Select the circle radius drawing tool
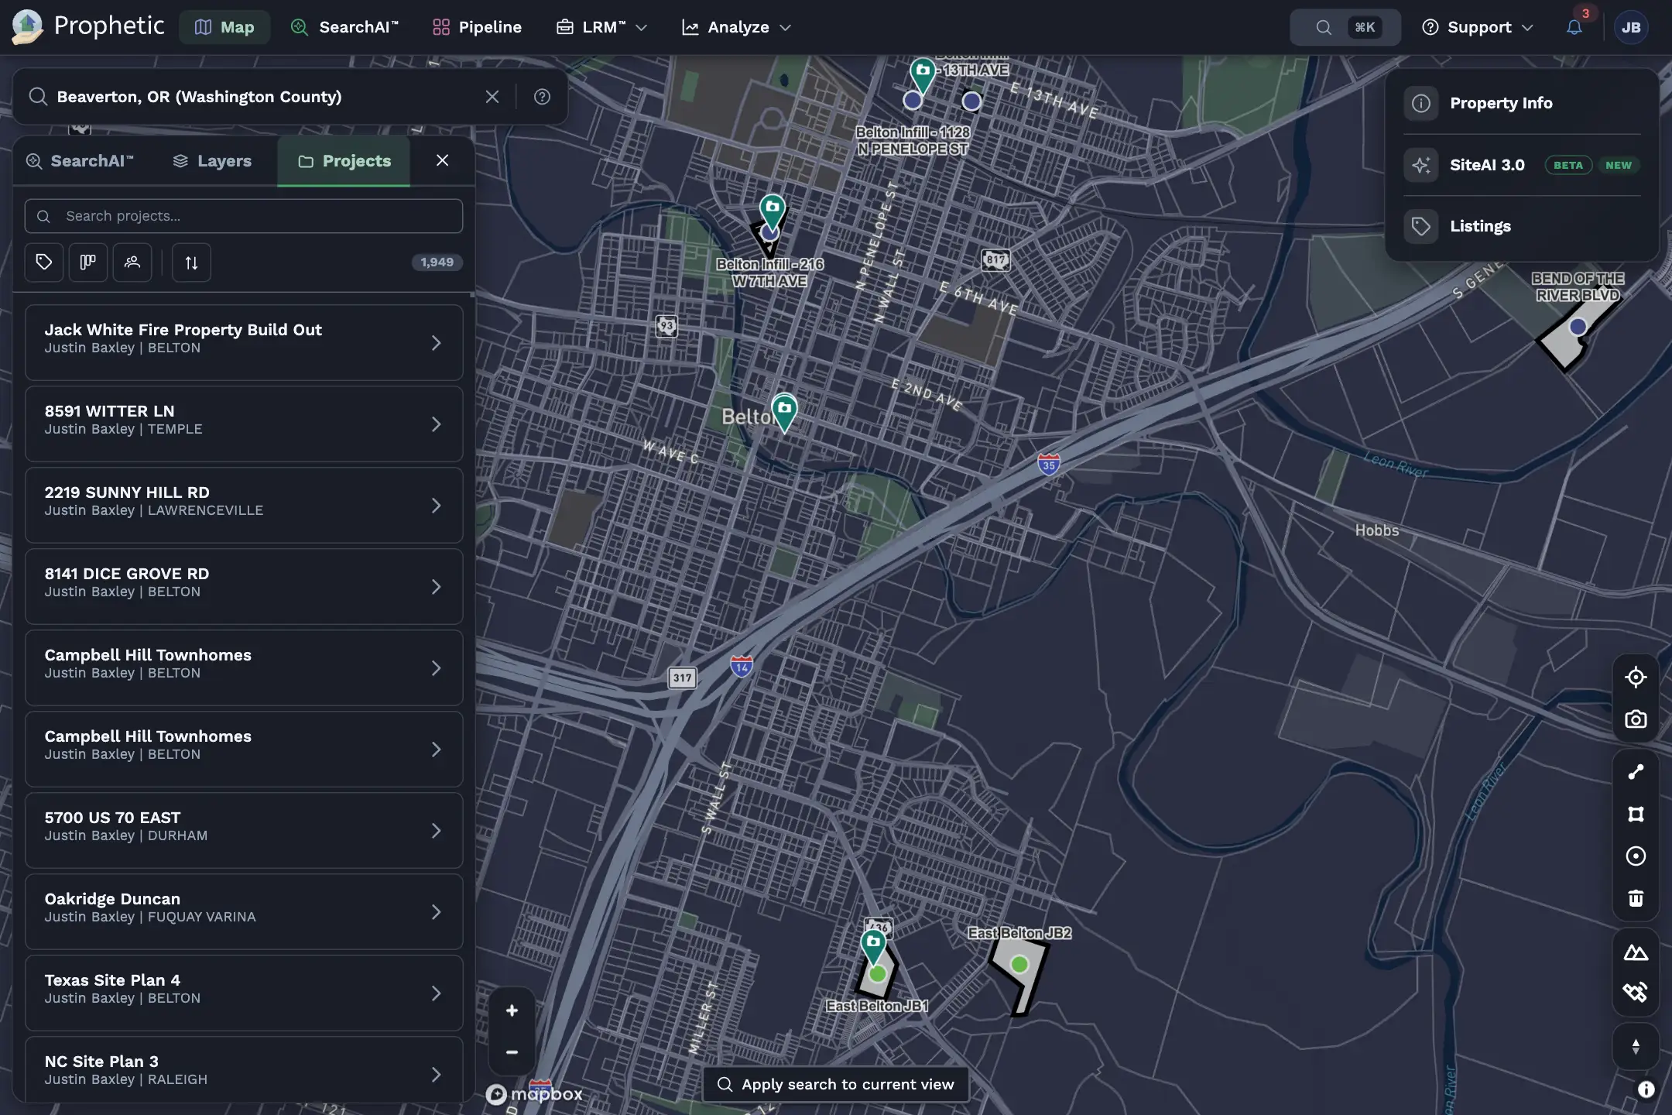1672x1115 pixels. [1636, 856]
